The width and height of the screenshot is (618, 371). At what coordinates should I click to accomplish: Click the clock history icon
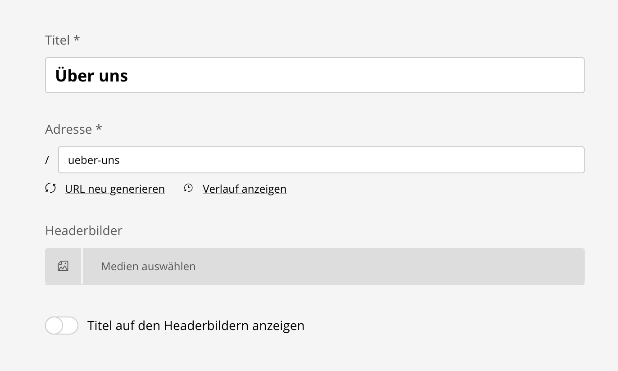(x=188, y=188)
